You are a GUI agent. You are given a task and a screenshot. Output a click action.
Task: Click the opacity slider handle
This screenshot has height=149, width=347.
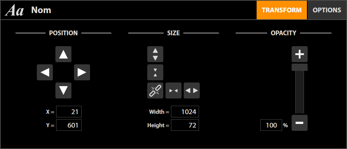pos(299,67)
